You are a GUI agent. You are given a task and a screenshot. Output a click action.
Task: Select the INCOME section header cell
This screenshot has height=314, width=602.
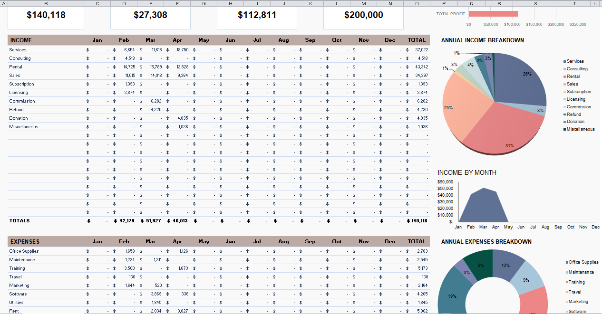tap(21, 40)
